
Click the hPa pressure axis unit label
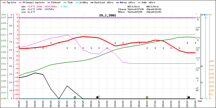click(3, 14)
